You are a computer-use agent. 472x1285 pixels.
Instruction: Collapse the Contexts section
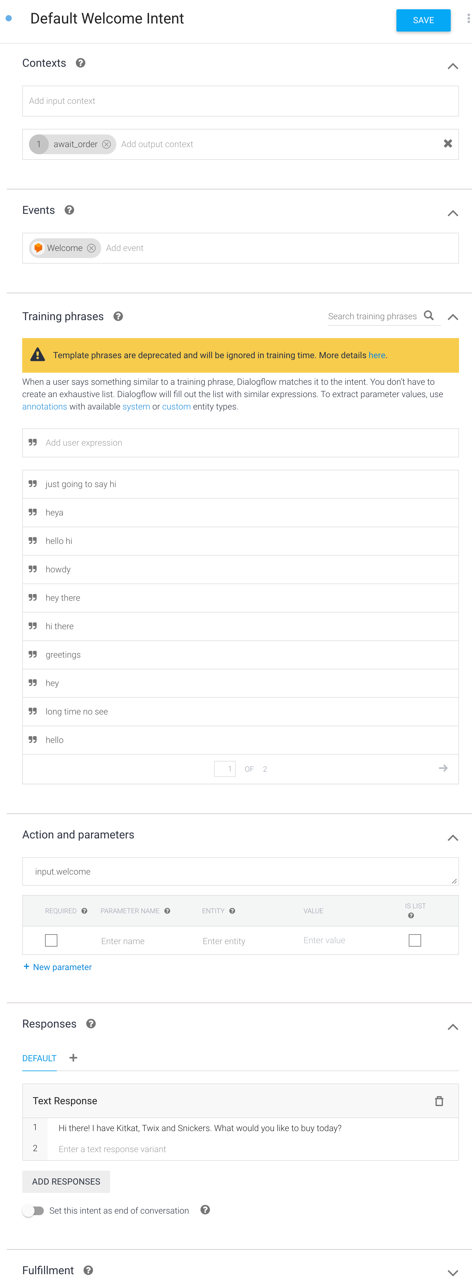coord(453,66)
